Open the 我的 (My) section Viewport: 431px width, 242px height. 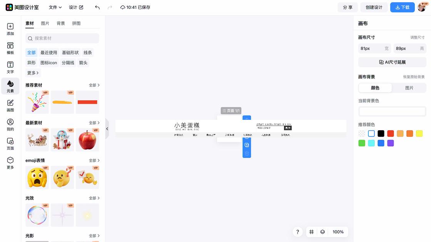10,125
